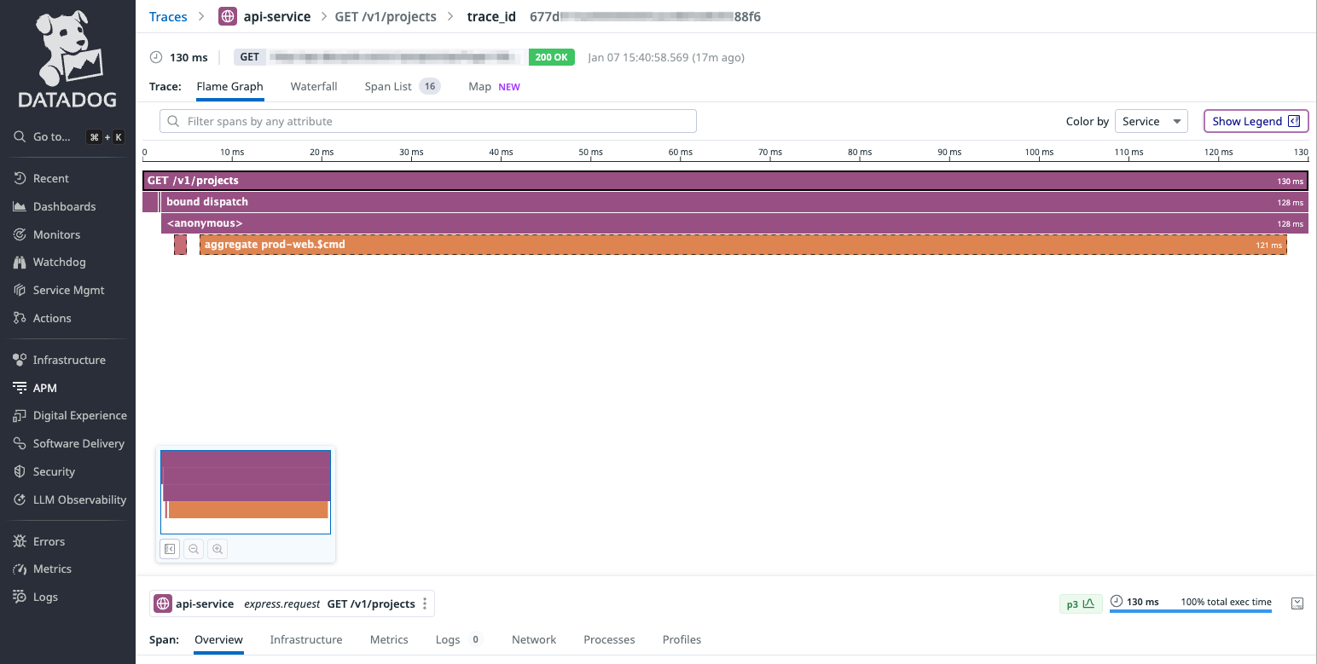
Task: Open the Span List tab
Action: (x=390, y=86)
